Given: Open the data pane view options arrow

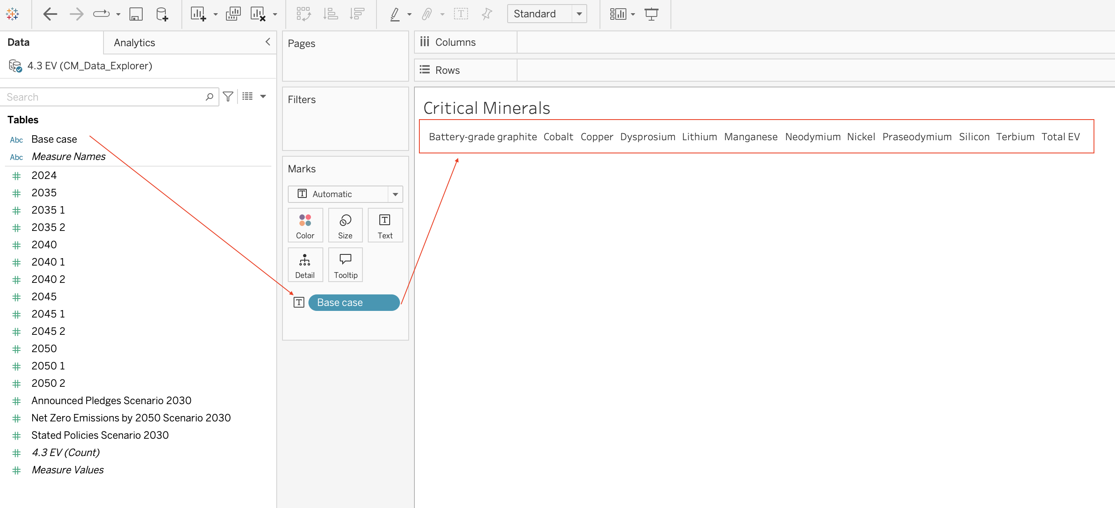Looking at the screenshot, I should point(263,96).
